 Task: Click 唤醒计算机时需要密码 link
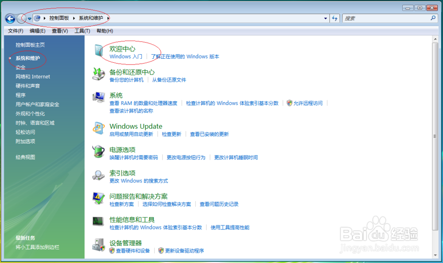tap(134, 157)
